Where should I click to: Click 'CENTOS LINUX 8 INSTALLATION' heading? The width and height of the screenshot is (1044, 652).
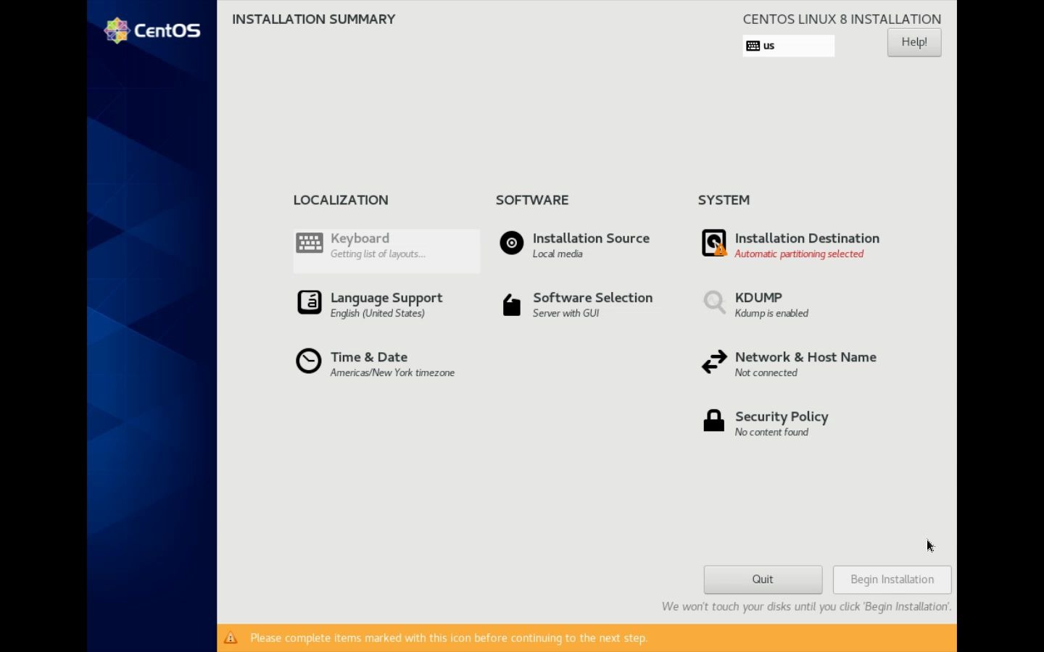[842, 20]
